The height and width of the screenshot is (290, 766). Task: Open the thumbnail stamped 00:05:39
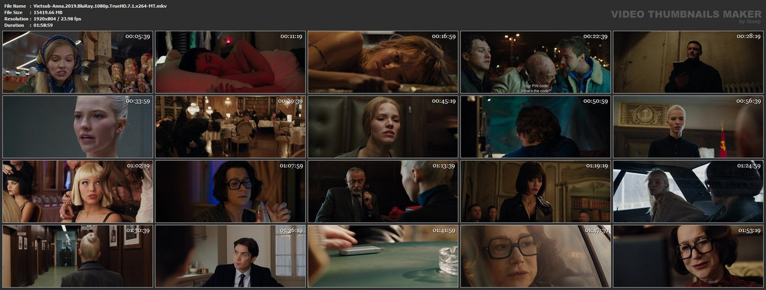point(78,62)
